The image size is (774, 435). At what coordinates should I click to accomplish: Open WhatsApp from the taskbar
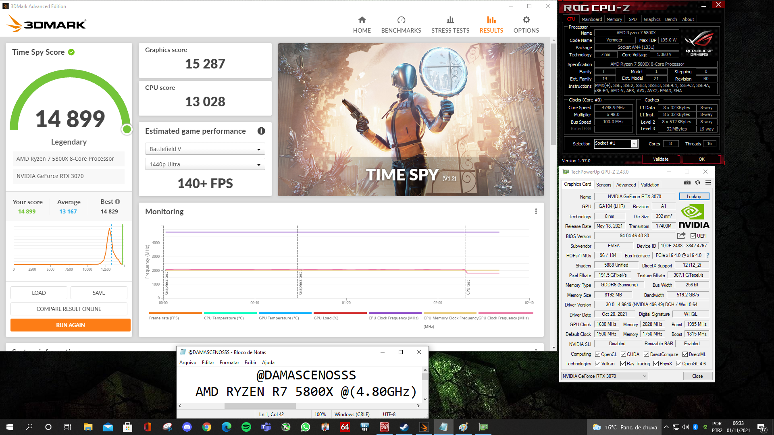306,427
